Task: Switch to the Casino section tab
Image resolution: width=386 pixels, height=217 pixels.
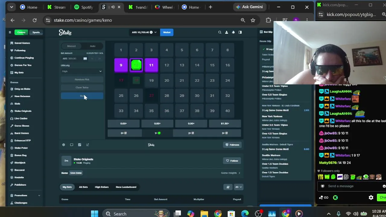Action: point(21,32)
